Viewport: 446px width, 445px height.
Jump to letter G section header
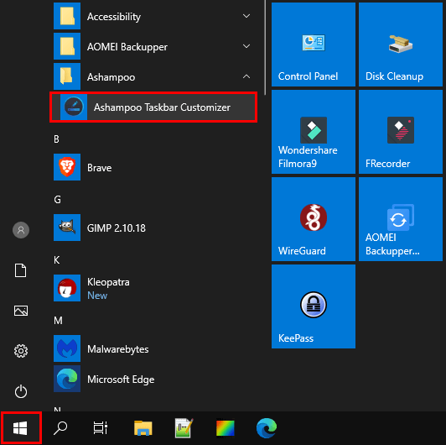(x=57, y=200)
